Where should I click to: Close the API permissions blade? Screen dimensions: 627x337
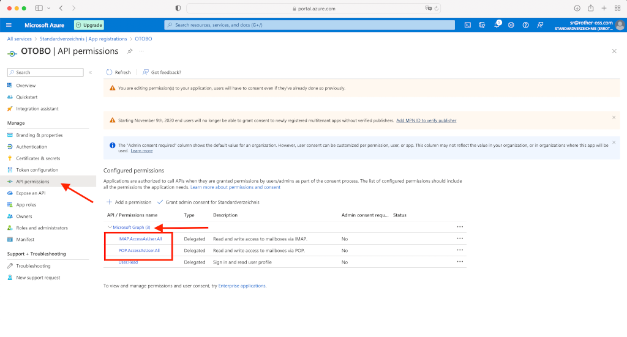tap(614, 51)
